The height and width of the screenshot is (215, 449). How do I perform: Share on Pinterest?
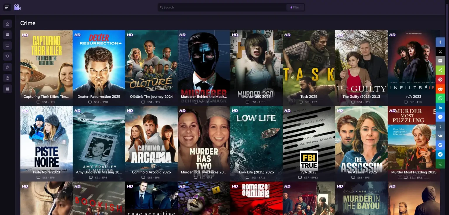pyautogui.click(x=440, y=80)
